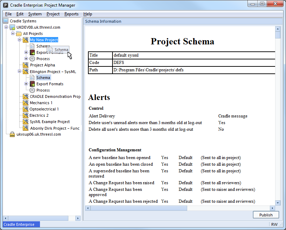Select the UKDEV08 server computer icon

pos(12,27)
